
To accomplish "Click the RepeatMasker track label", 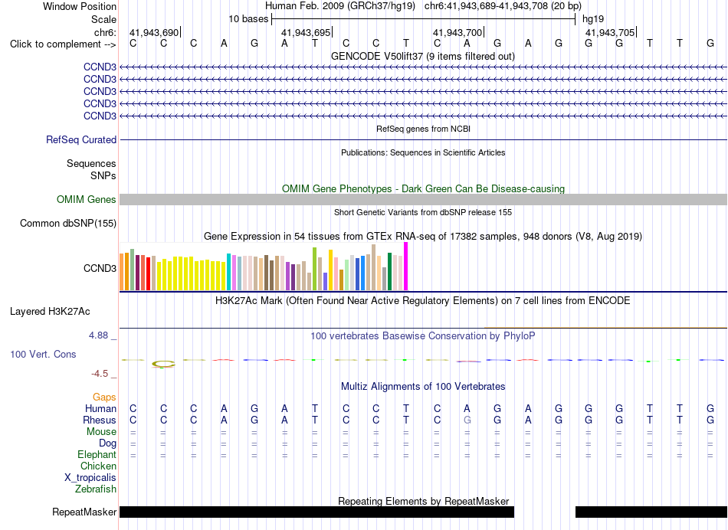I will pos(84,512).
